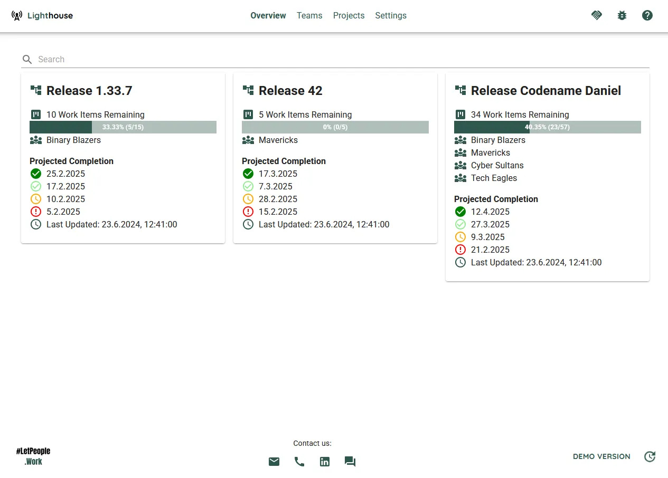Click the update clock icon beside Demo Version
The width and height of the screenshot is (668, 478).
650,456
